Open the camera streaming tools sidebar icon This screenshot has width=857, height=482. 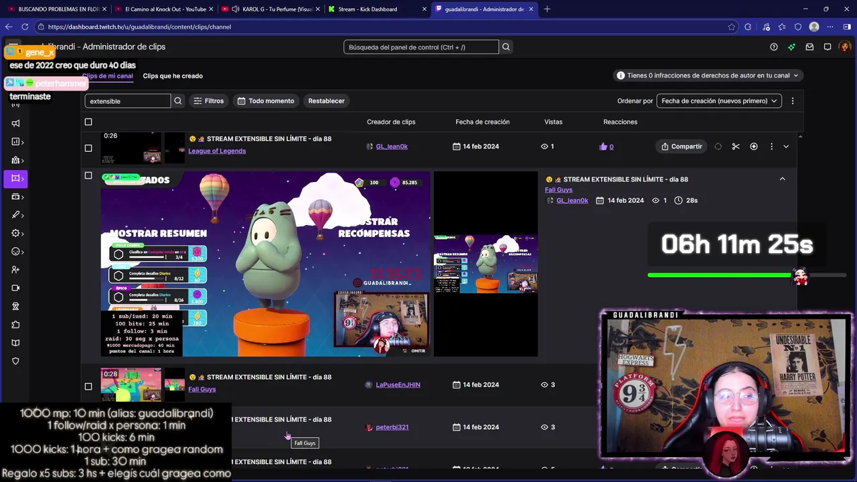[x=15, y=288]
